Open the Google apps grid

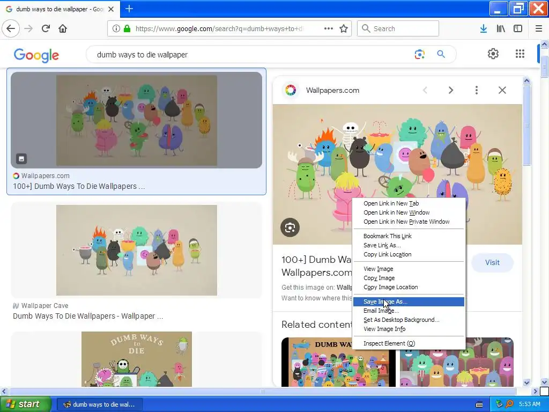coord(520,54)
